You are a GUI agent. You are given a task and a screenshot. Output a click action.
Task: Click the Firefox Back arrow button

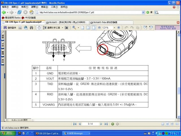tap(4, 12)
